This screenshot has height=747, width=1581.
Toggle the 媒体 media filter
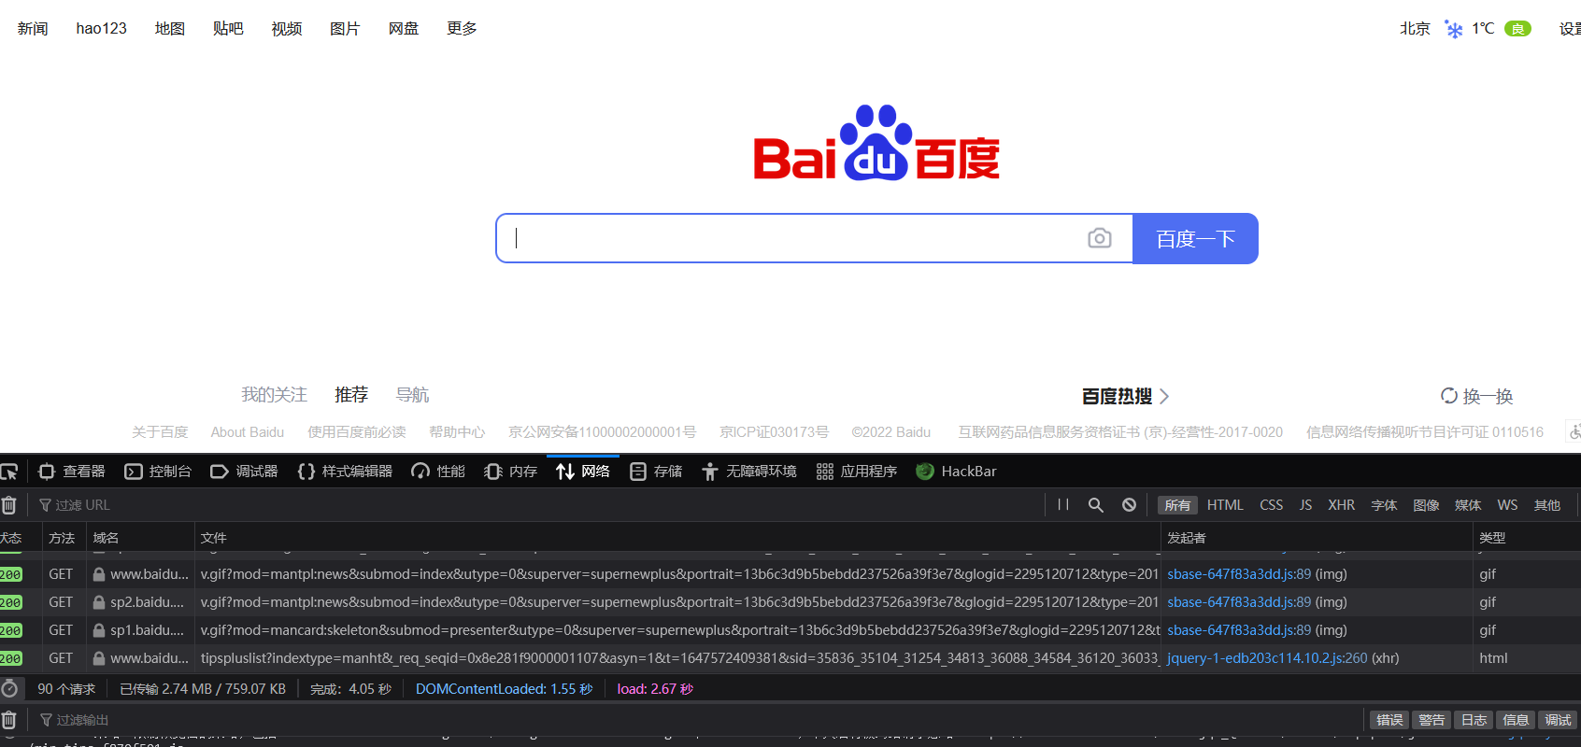[1468, 505]
